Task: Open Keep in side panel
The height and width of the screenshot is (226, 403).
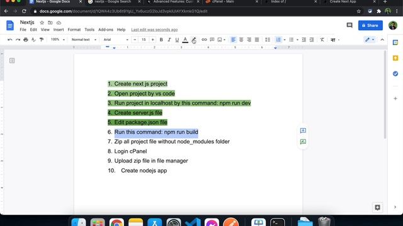Action: (395, 58)
